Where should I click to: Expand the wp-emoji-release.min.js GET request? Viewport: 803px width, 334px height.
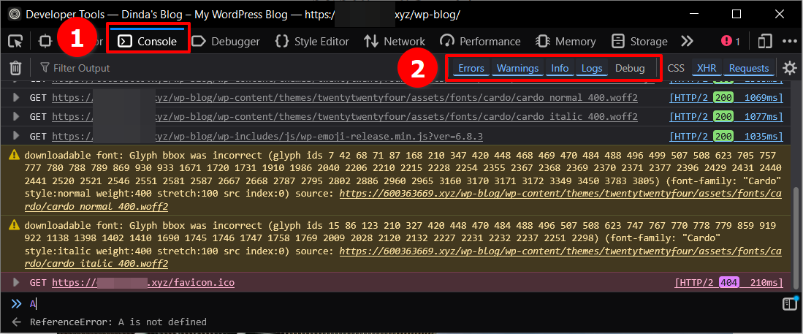pyautogui.click(x=16, y=136)
